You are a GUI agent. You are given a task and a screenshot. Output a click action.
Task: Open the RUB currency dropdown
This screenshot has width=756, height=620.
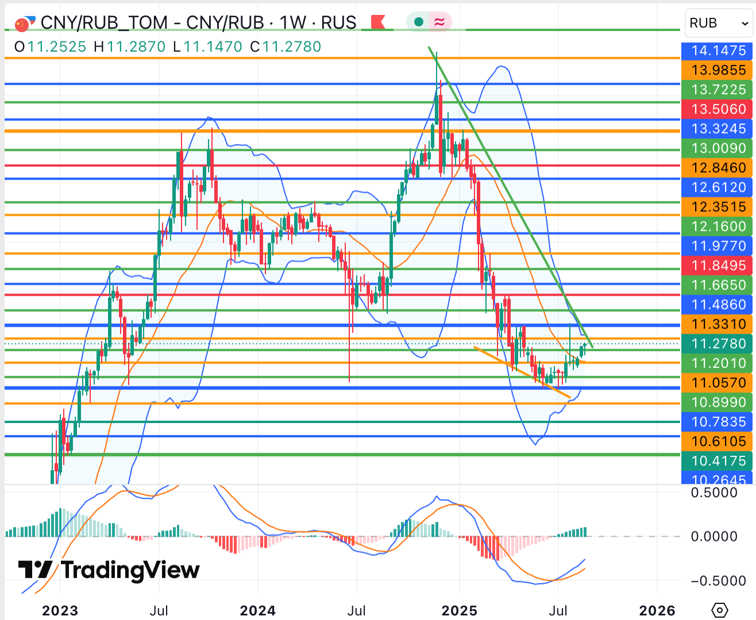719,23
